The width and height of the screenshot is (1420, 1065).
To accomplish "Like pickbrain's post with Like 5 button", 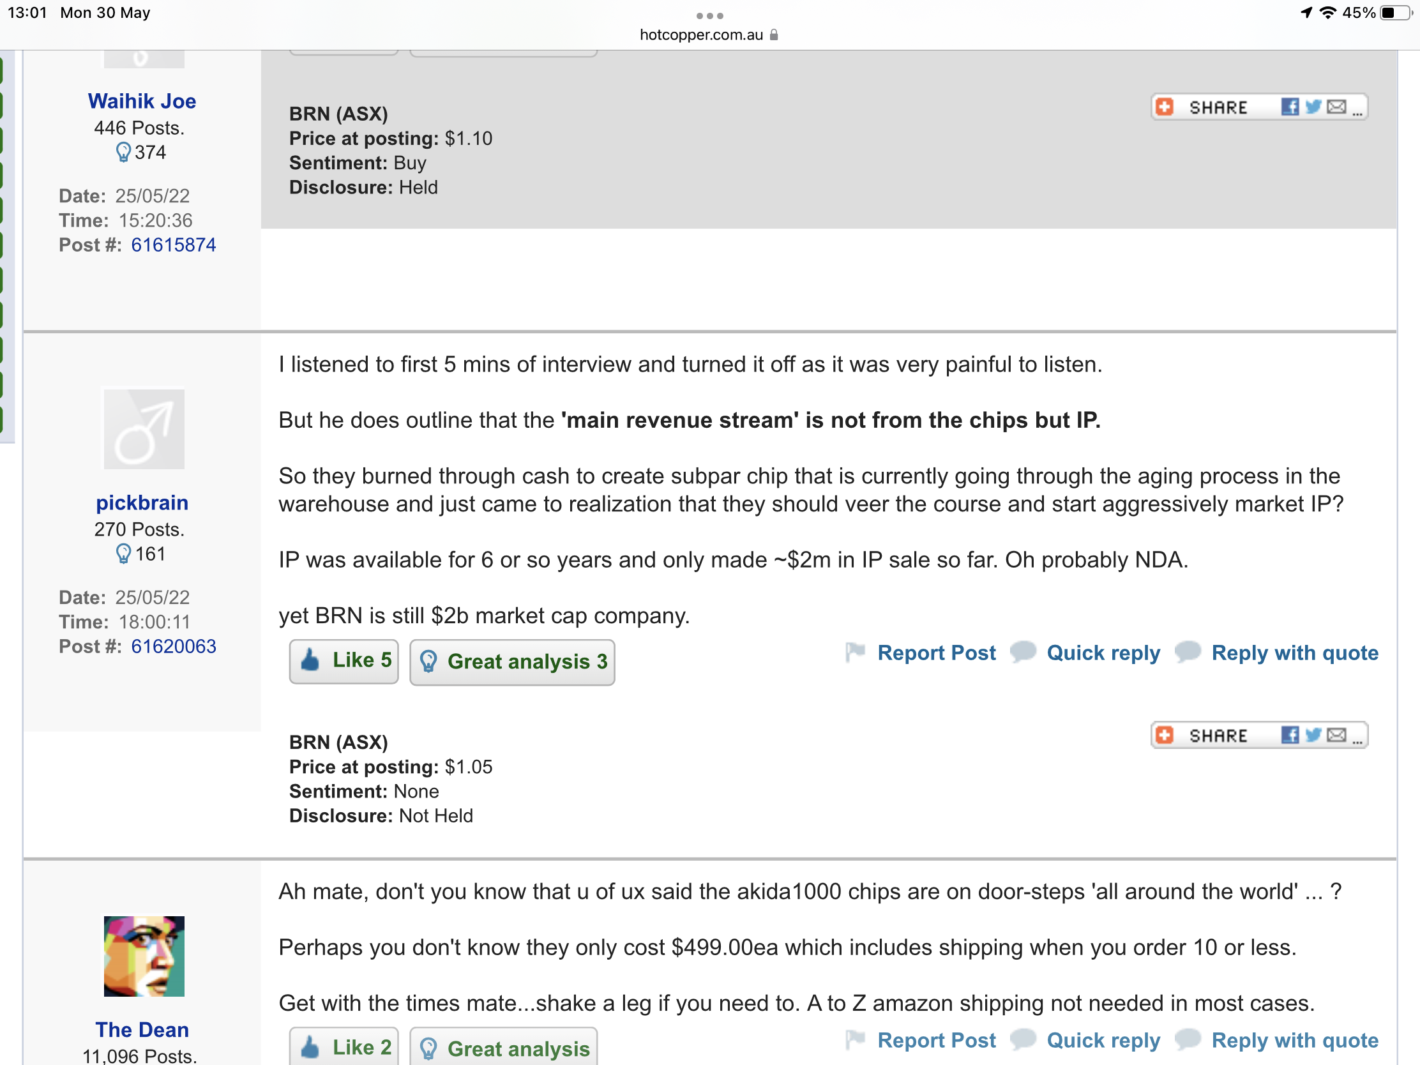I will point(344,661).
